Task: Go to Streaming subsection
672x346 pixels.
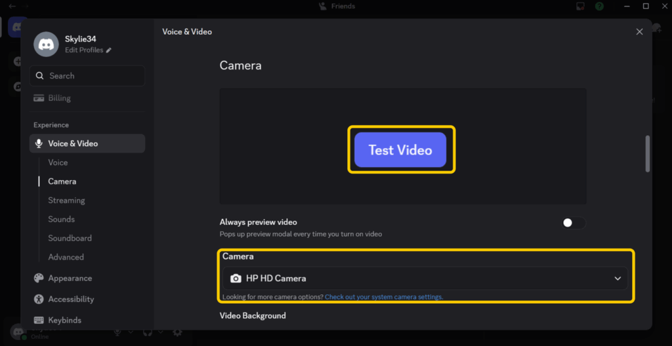Action: (x=66, y=200)
